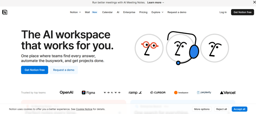The width and height of the screenshot is (256, 114).
Task: Click the Vercel logo
Action: pyautogui.click(x=227, y=93)
